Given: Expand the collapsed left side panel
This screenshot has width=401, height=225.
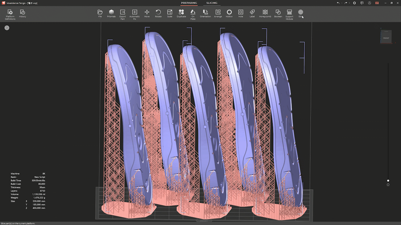Looking at the screenshot, I should pyautogui.click(x=7, y=28).
